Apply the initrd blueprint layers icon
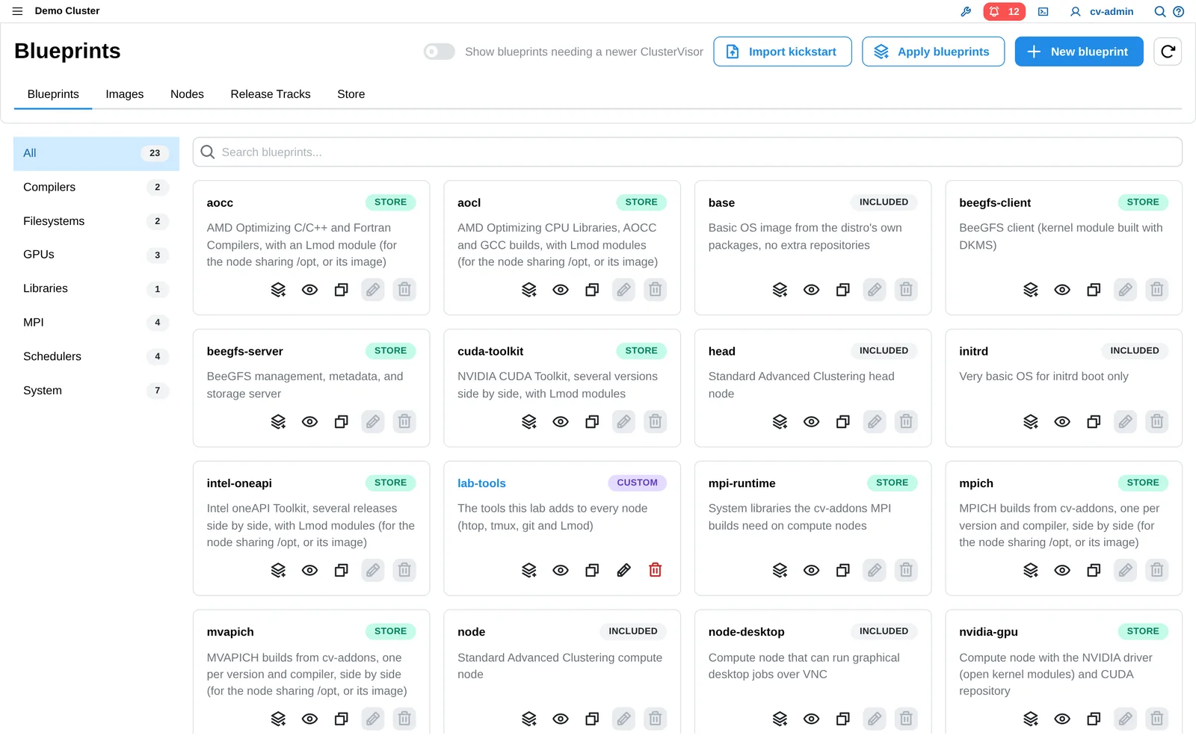Image resolution: width=1196 pixels, height=747 pixels. (1031, 422)
